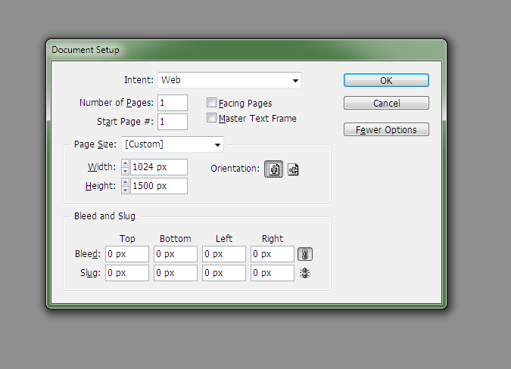Select the portrait orientation icon
This screenshot has width=511, height=369.
point(273,169)
